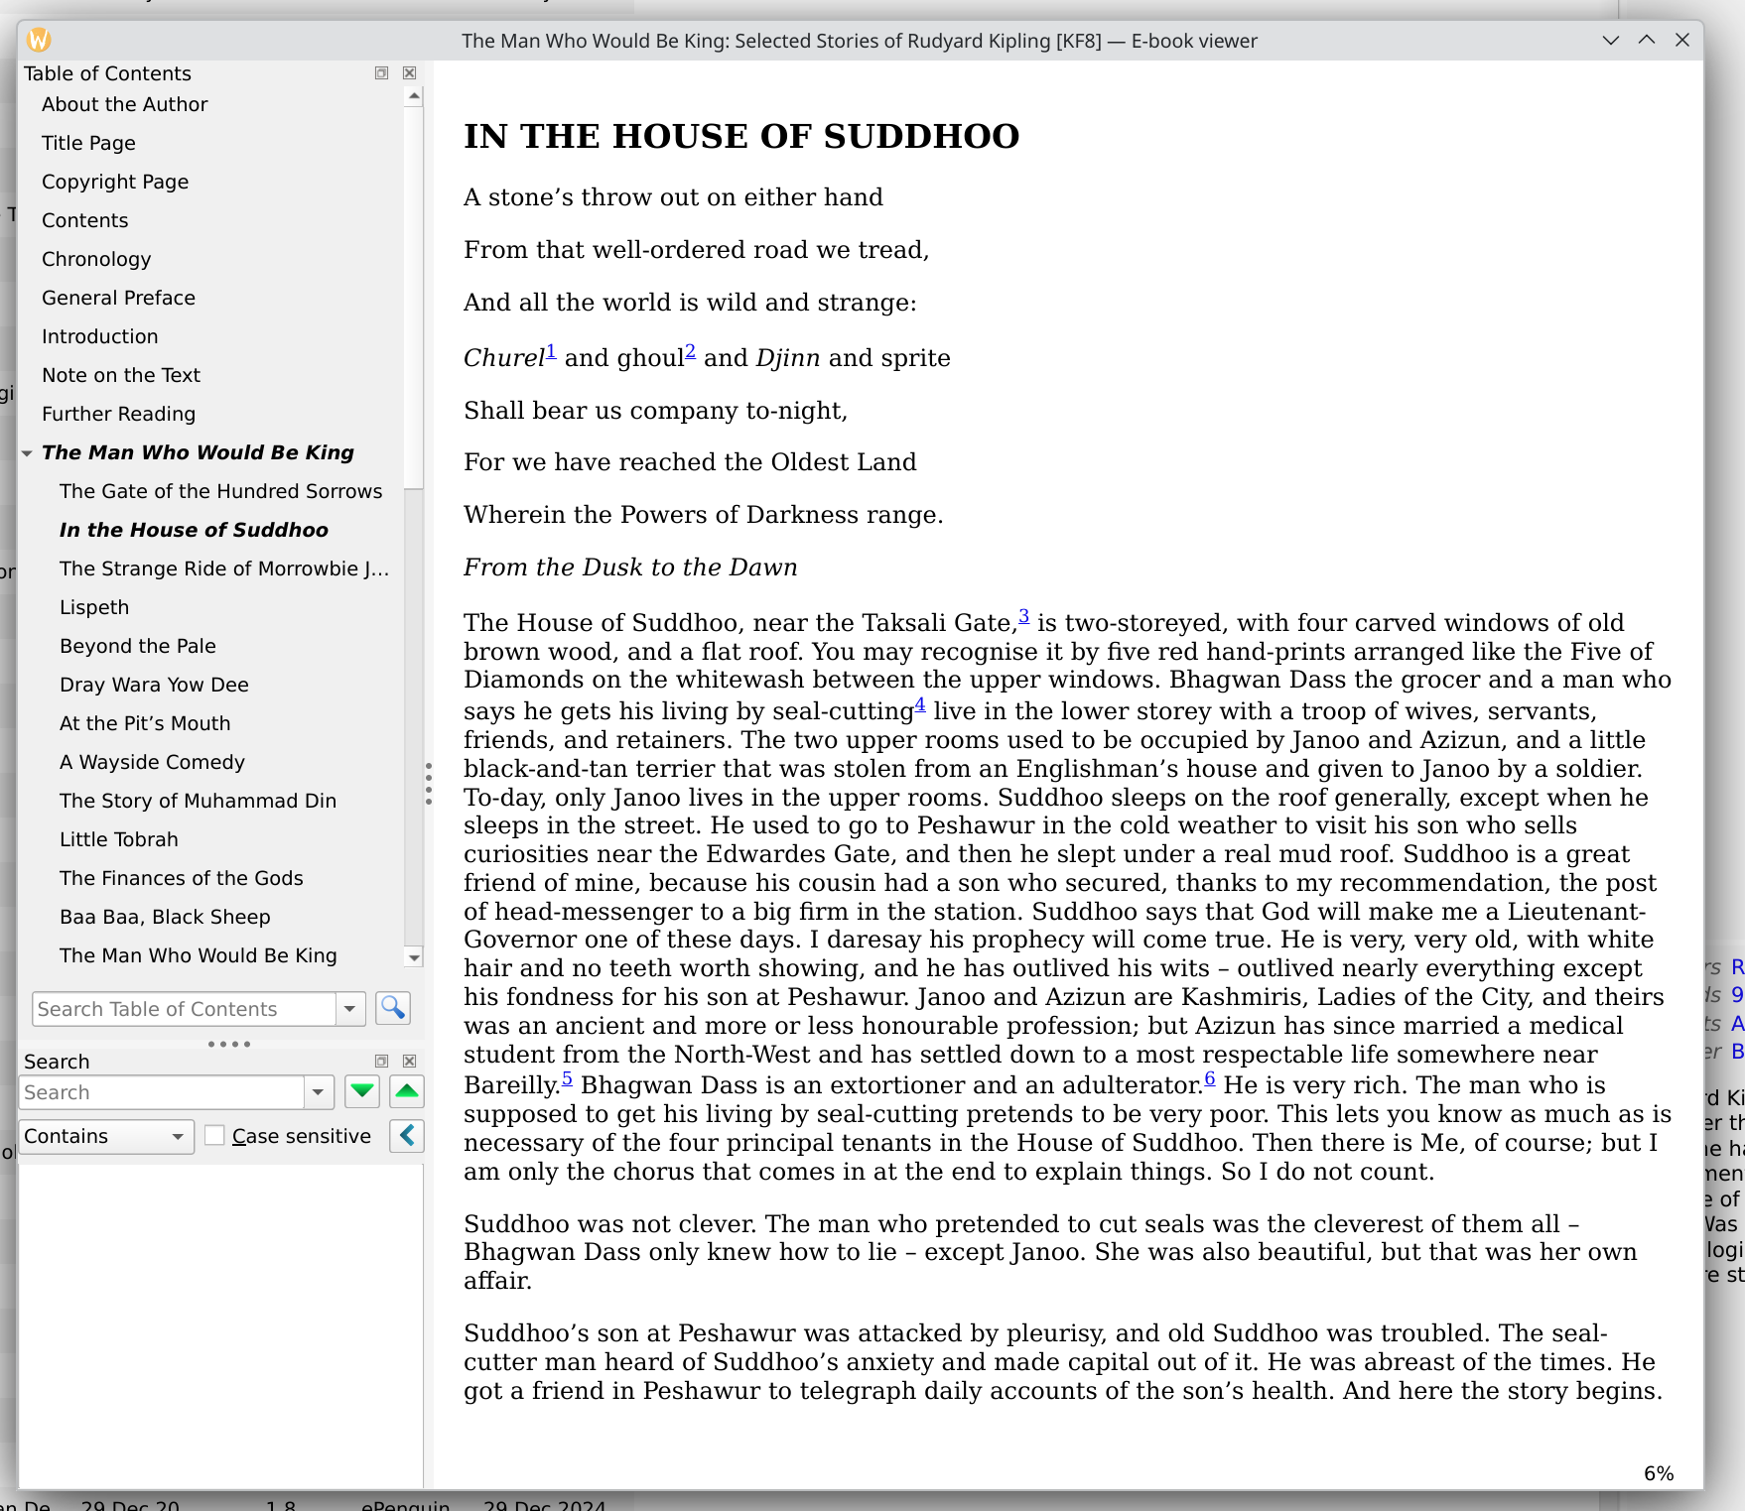Open The Gate of the Hundred Sorrows
This screenshot has height=1511, width=1745.
click(x=220, y=491)
